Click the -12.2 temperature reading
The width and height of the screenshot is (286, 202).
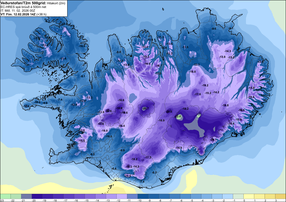tap(170, 54)
